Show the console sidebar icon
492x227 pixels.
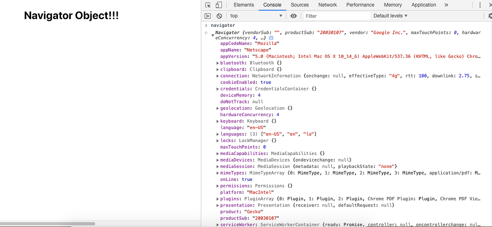[x=207, y=16]
